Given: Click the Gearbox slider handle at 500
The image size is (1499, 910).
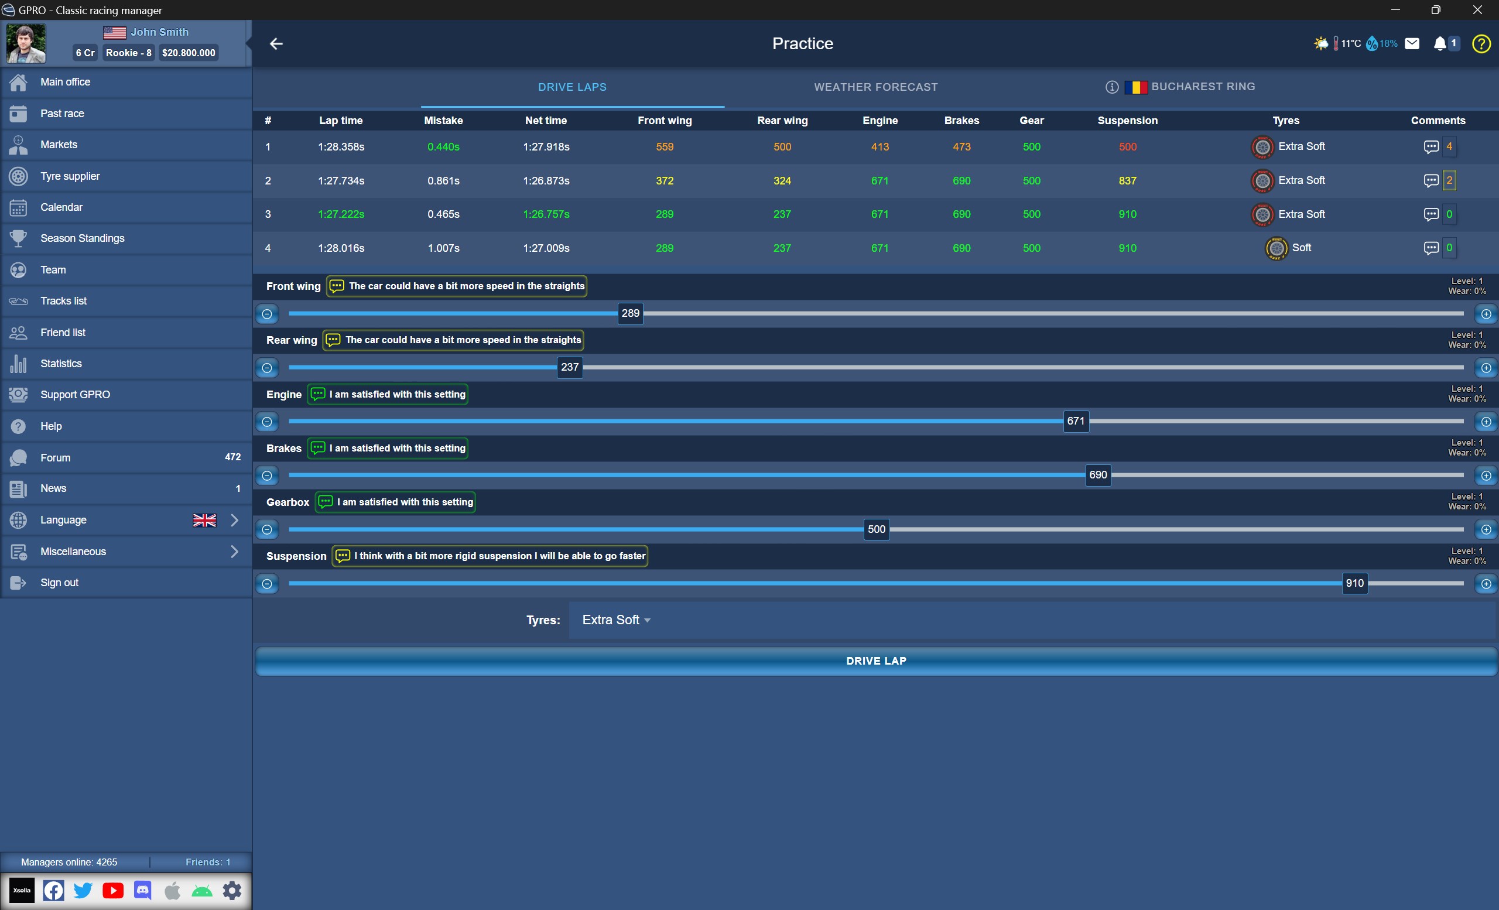Looking at the screenshot, I should click(x=876, y=529).
